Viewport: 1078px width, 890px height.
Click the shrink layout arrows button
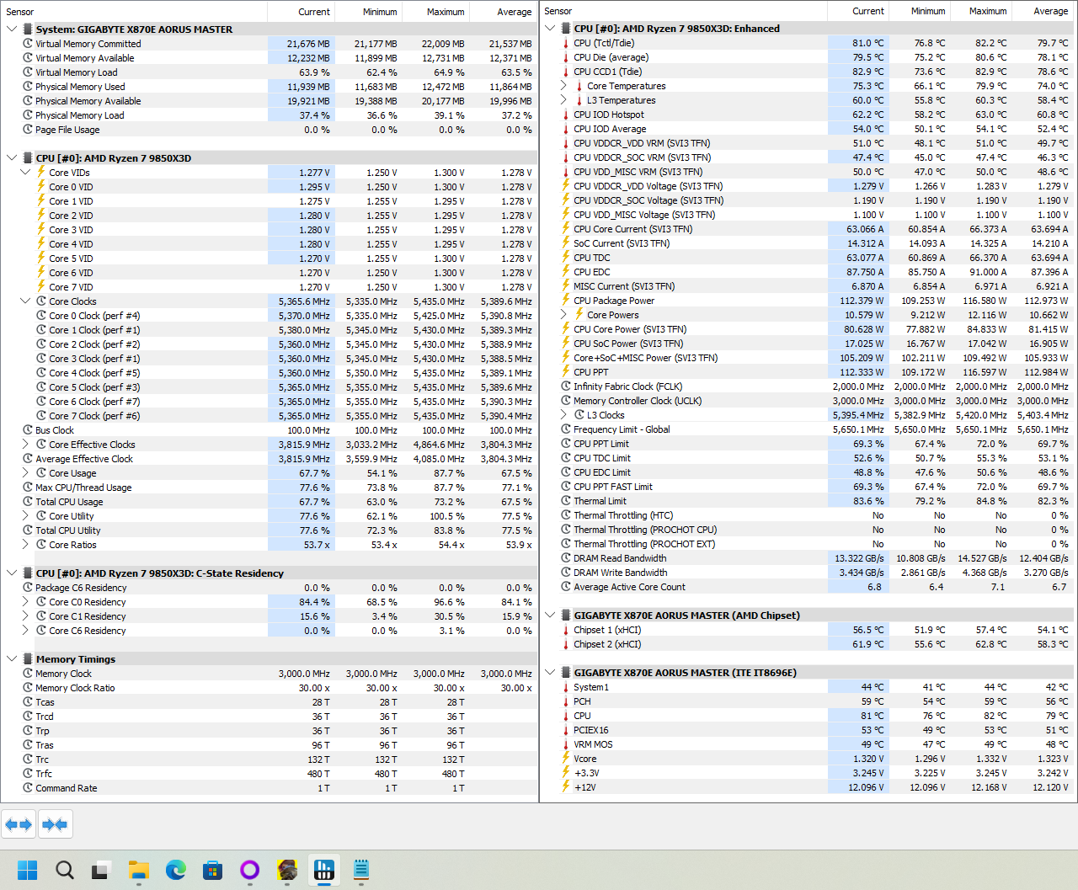pyautogui.click(x=55, y=824)
